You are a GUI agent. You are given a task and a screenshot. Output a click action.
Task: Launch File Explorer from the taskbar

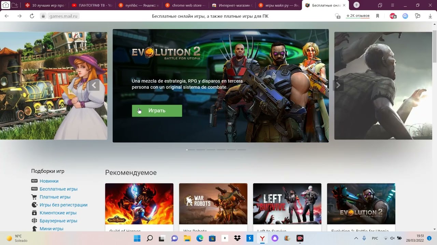(x=187, y=238)
